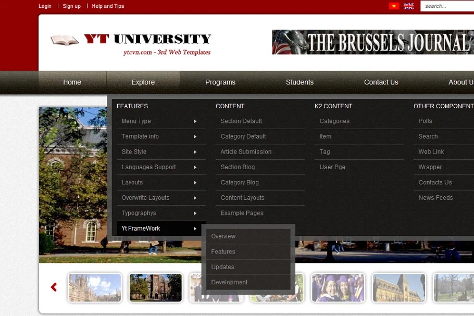
Task: Open Categories under K2 Content
Action: click(x=334, y=121)
